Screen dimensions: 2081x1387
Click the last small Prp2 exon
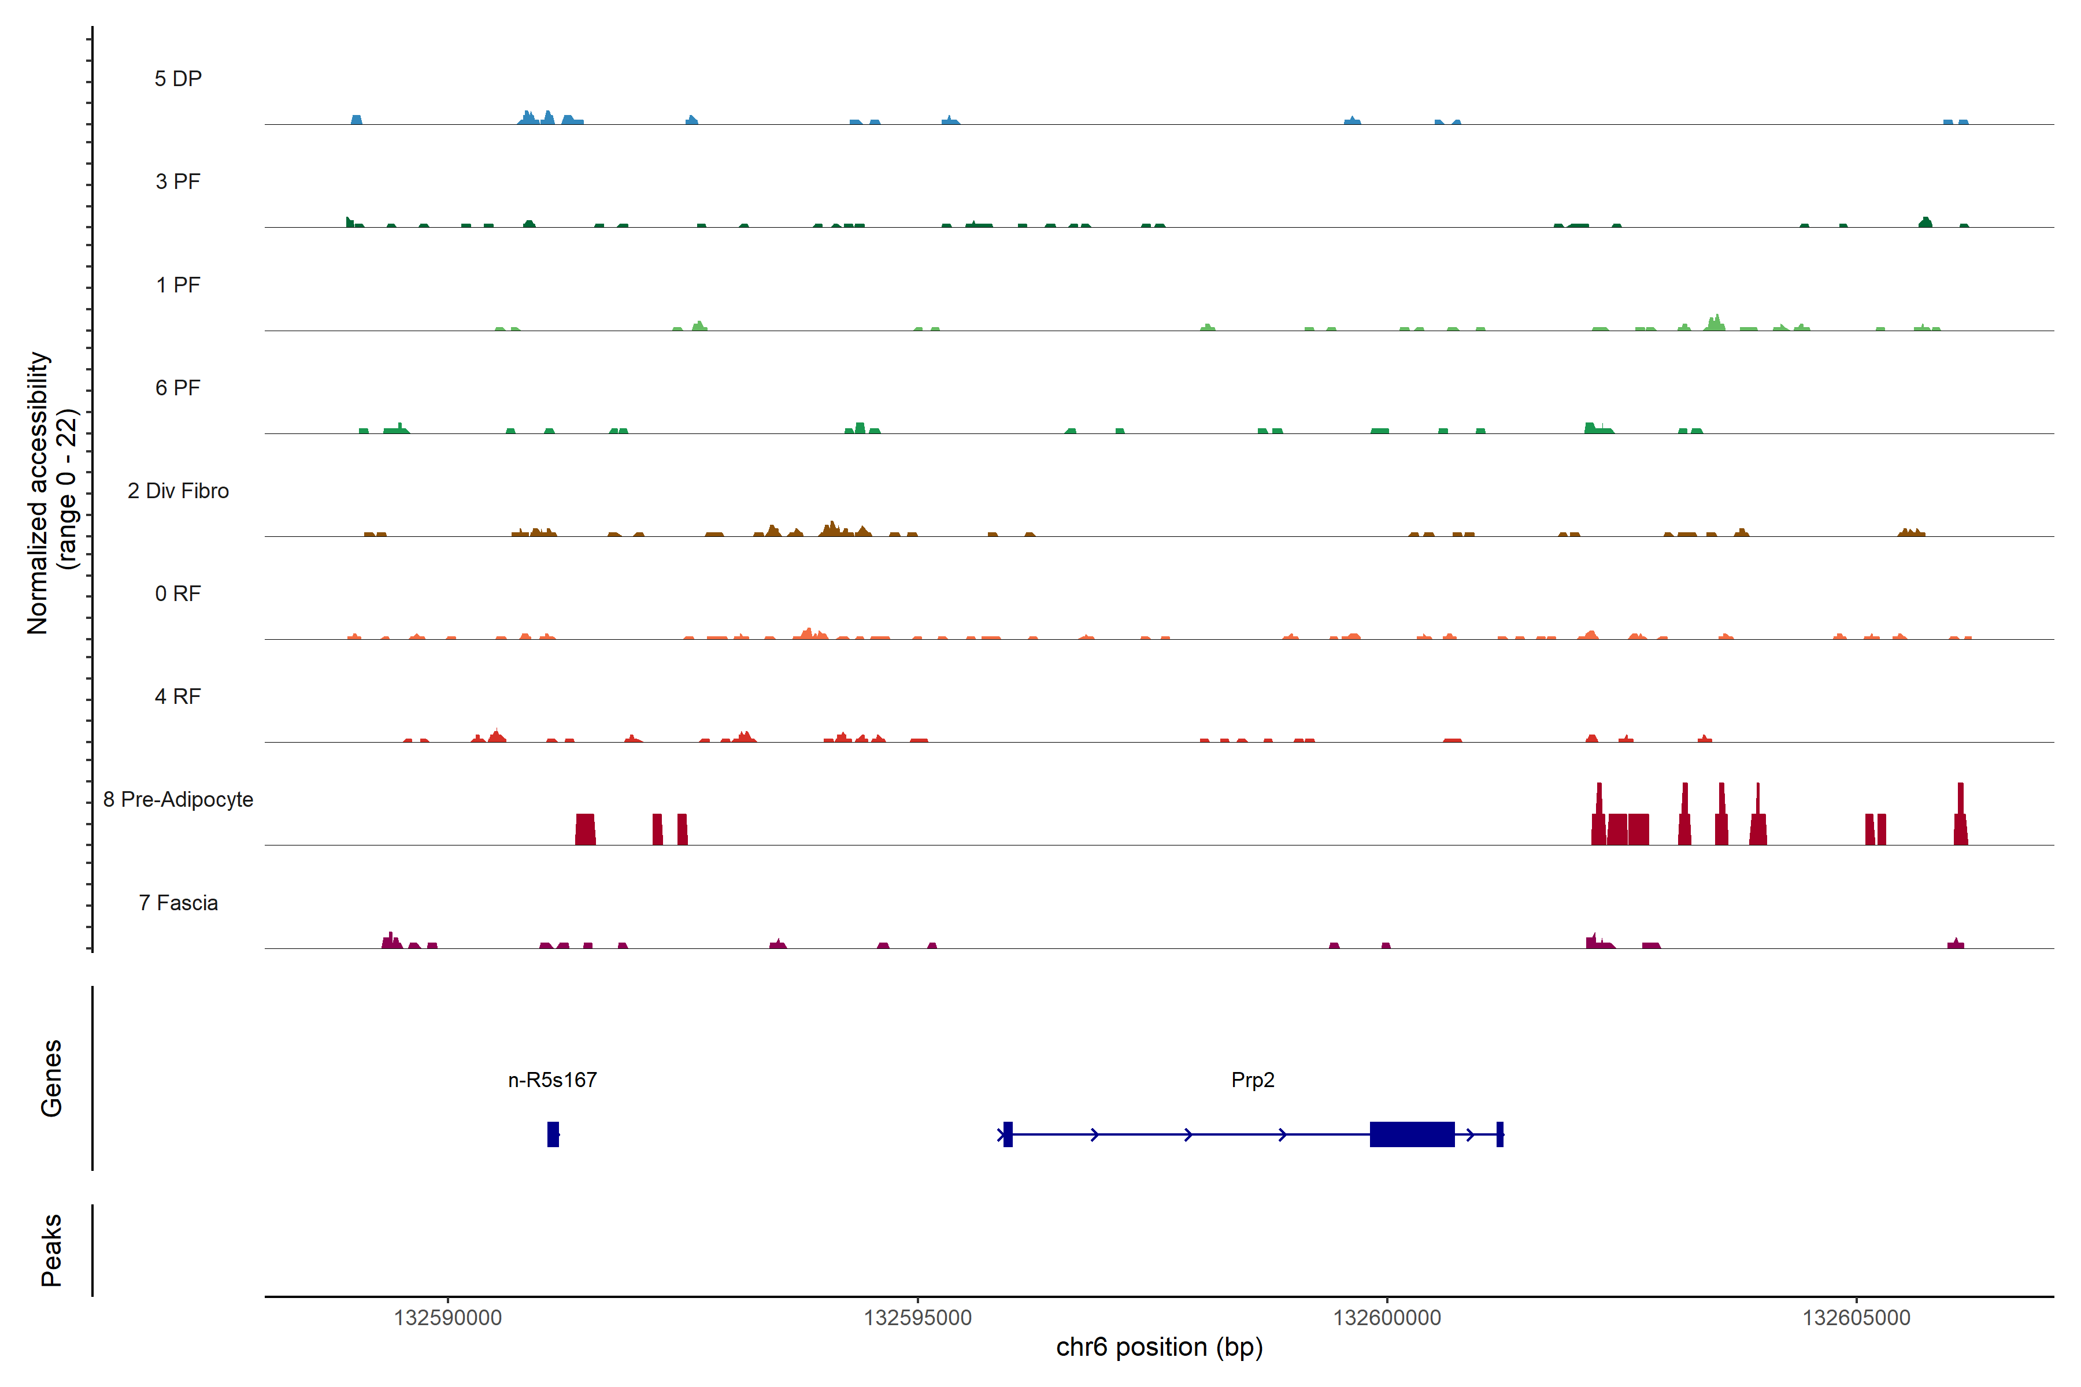(x=1499, y=1134)
